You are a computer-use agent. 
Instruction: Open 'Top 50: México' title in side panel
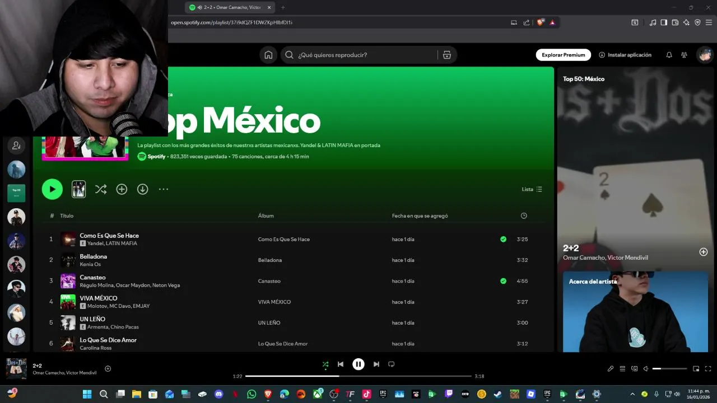(584, 79)
